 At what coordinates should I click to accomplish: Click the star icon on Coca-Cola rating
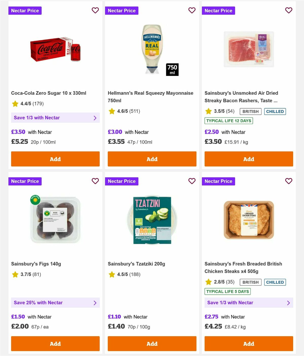coord(15,104)
